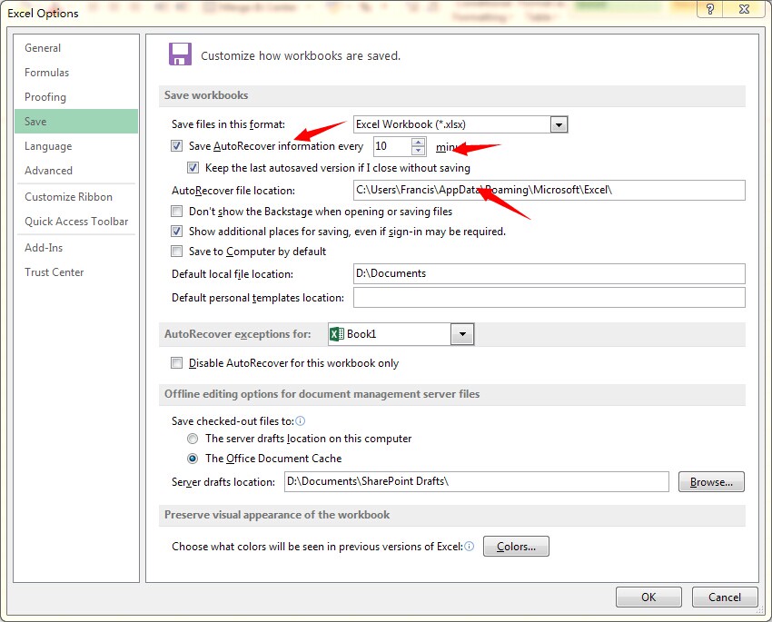The height and width of the screenshot is (622, 772).
Task: Open Quick Access Toolbar settings
Action: tap(76, 222)
